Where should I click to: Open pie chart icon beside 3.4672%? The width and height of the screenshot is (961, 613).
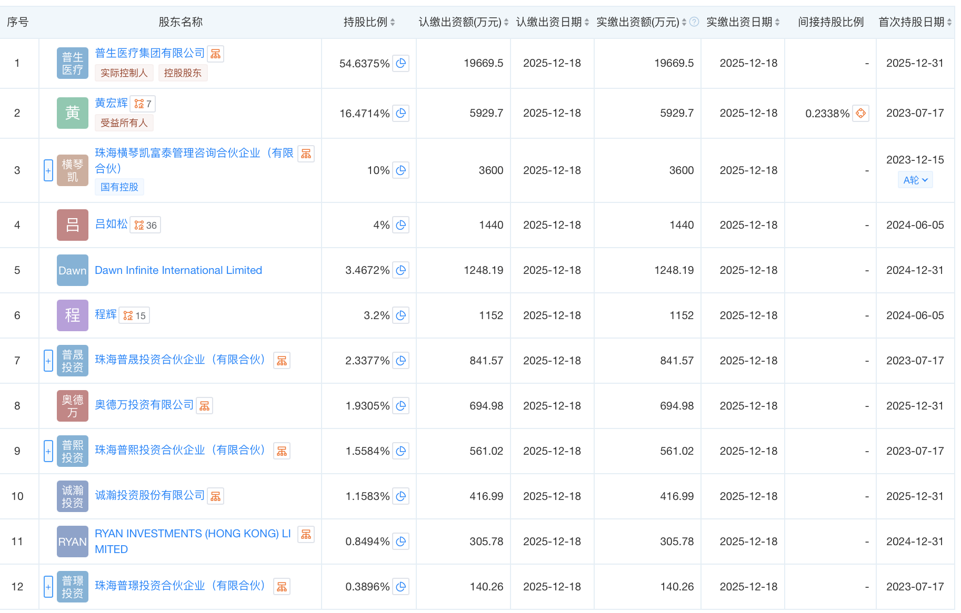coord(401,270)
